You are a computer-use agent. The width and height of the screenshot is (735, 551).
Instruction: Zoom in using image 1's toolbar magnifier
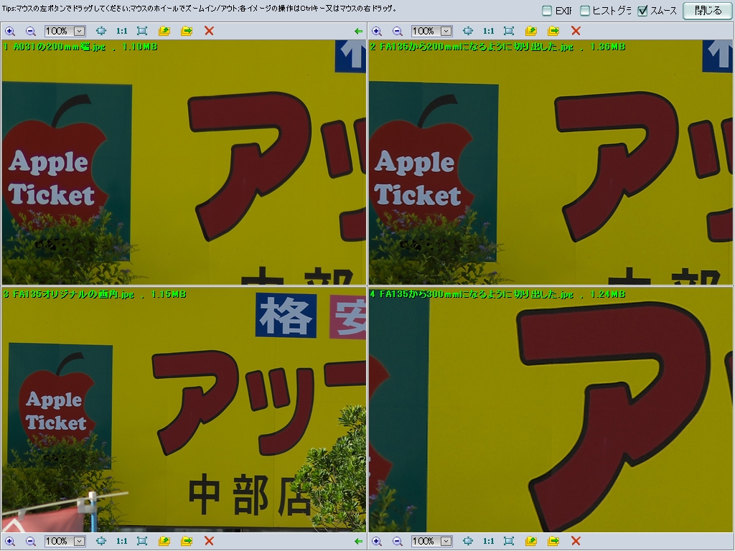pos(10,31)
